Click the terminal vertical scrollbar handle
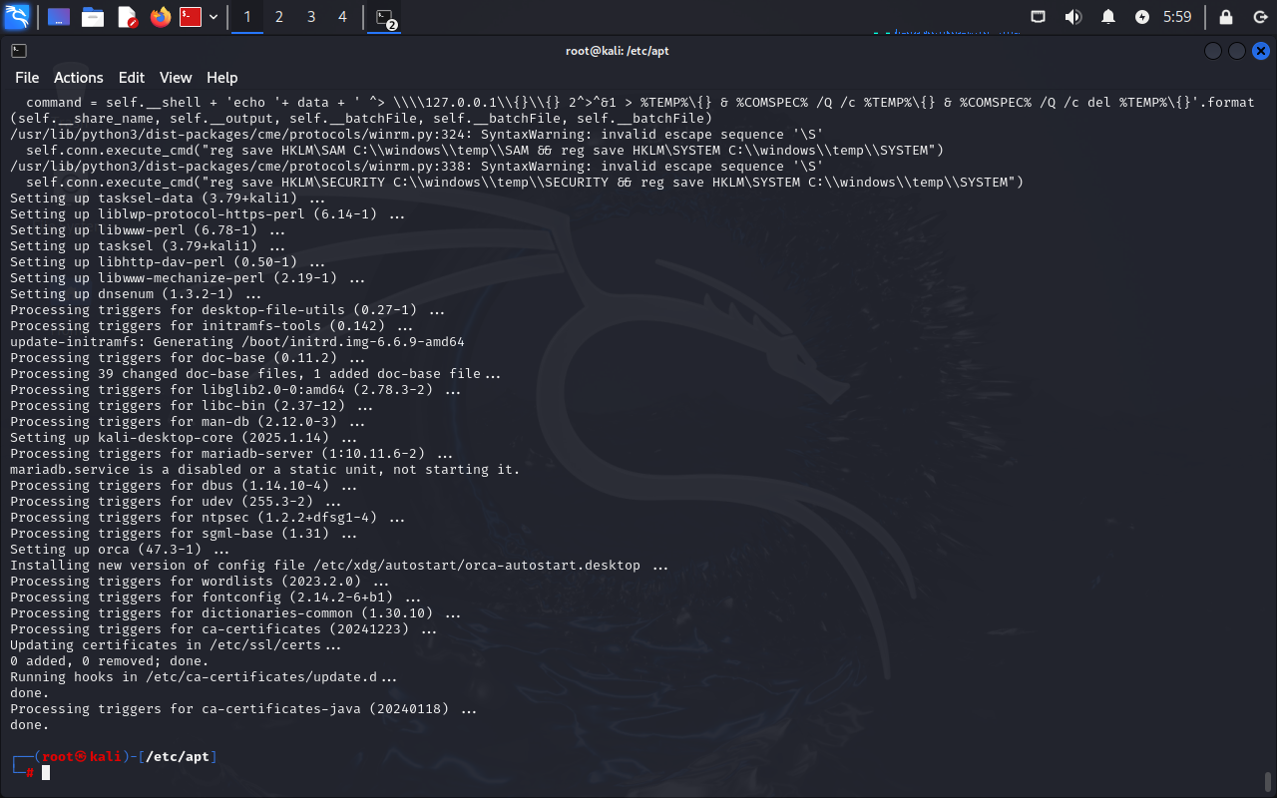The image size is (1277, 798). pos(1268,780)
